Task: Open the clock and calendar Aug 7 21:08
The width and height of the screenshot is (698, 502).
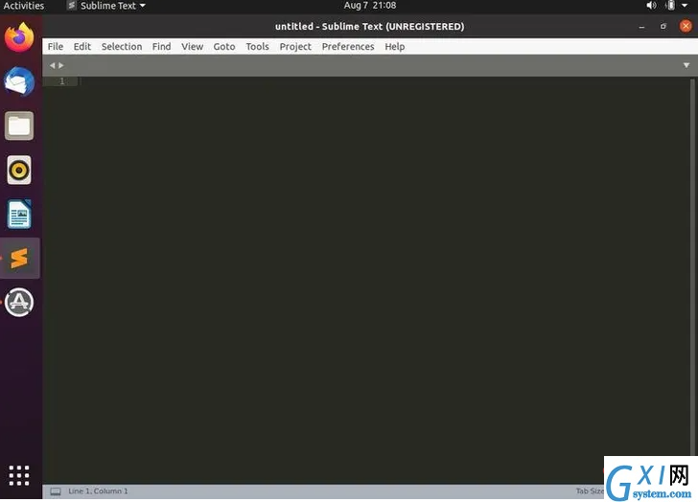Action: (370, 6)
